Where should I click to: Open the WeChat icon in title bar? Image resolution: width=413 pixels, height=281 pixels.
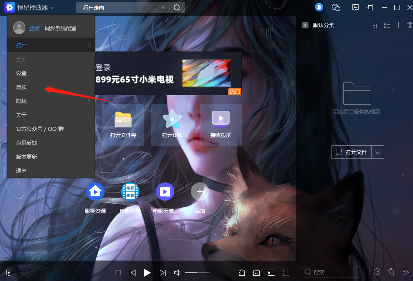[336, 7]
